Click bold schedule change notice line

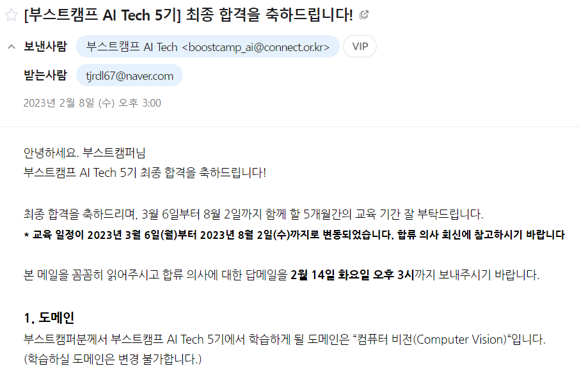[294, 234]
